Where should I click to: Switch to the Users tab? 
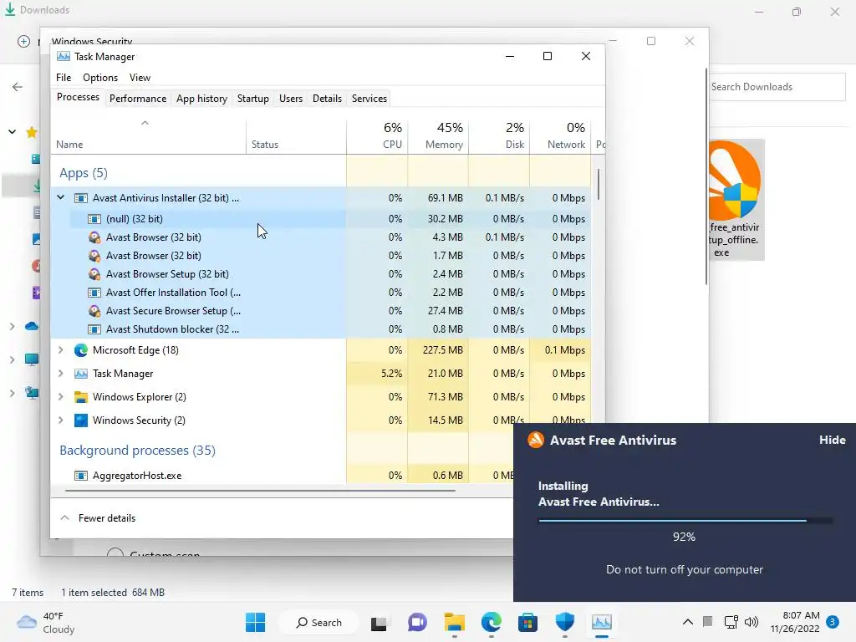(x=290, y=99)
